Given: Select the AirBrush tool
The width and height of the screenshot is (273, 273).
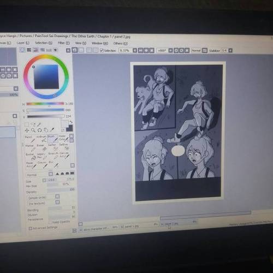Looking at the screenshot, I should tap(41, 139).
